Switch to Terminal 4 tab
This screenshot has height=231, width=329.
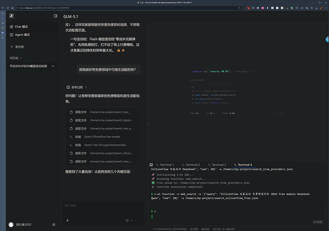243,165
